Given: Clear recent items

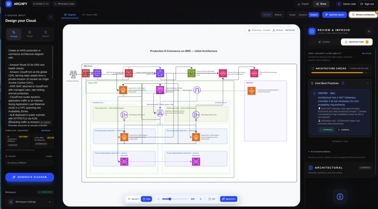Looking at the screenshot, I should pos(49,156).
